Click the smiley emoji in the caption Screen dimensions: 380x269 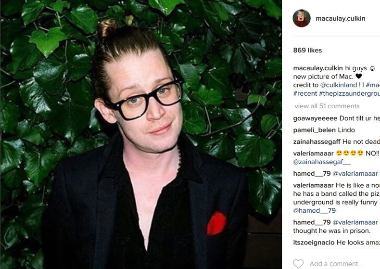(372, 69)
